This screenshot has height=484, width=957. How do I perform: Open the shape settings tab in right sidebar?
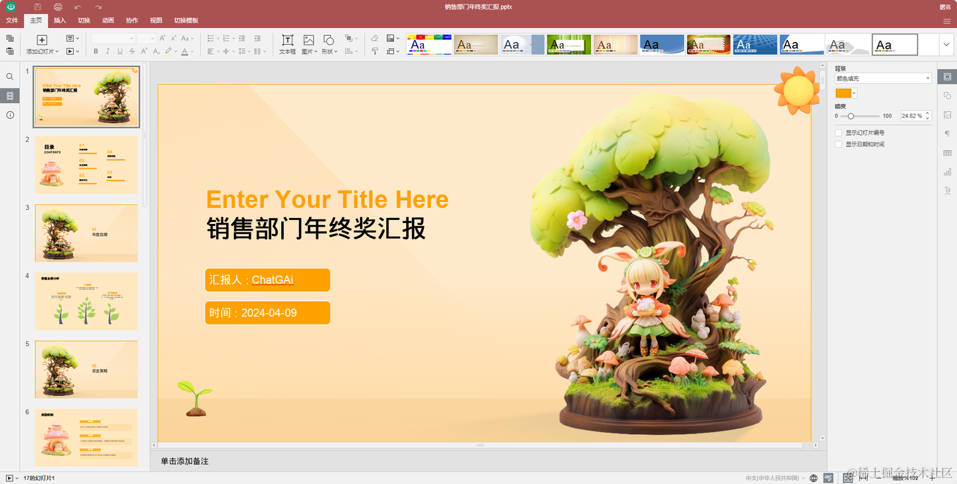948,96
